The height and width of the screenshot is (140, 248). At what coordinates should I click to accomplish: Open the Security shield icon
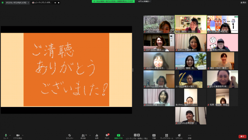pyautogui.click(x=69, y=136)
